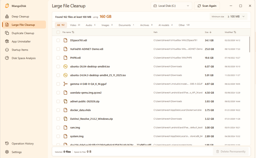Click the file icon for VuFind10-ADINET-Demo.vdi
Image resolution: width=256 pixels, height=158 pixels.
(x=65, y=49)
